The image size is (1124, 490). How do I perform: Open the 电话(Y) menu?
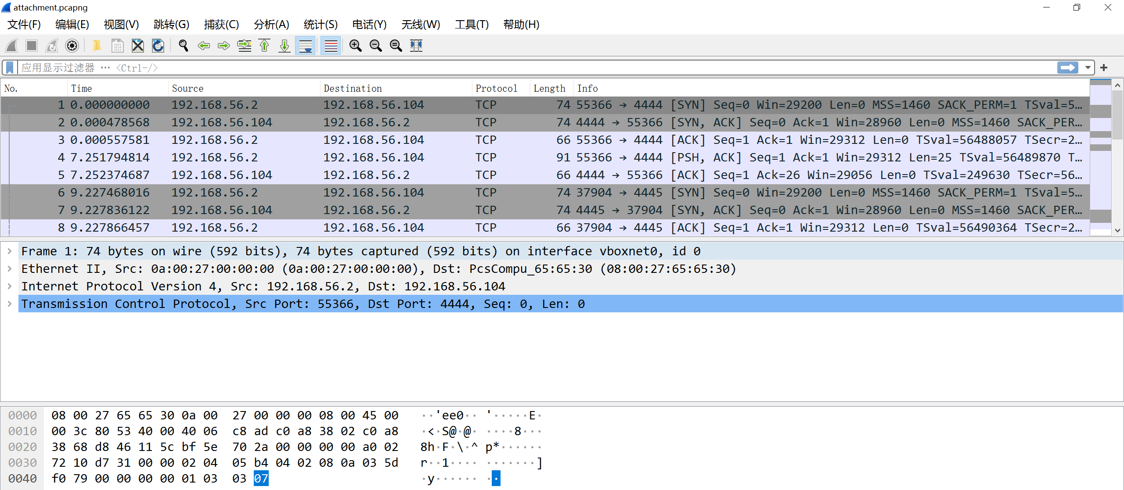(370, 25)
